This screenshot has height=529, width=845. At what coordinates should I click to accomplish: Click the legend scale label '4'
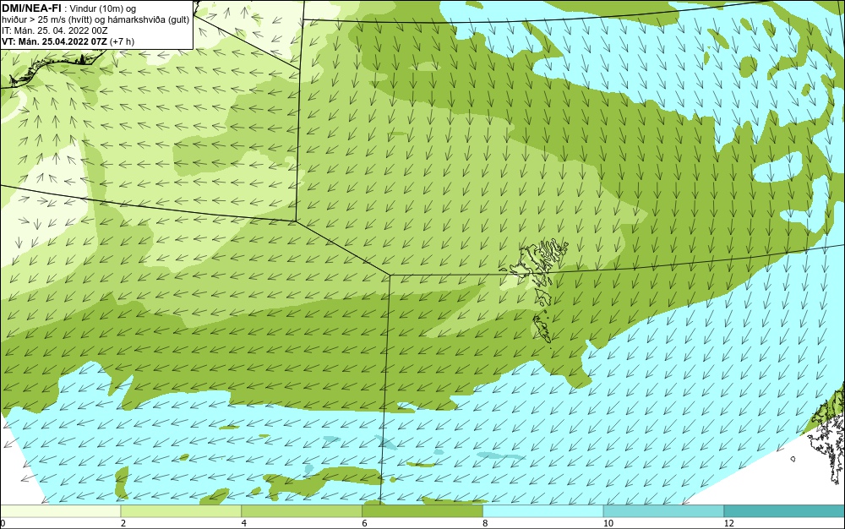(244, 523)
